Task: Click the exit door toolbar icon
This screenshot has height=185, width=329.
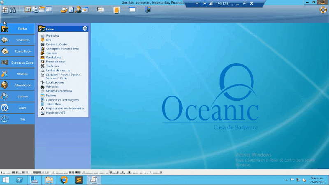Action: point(147,10)
